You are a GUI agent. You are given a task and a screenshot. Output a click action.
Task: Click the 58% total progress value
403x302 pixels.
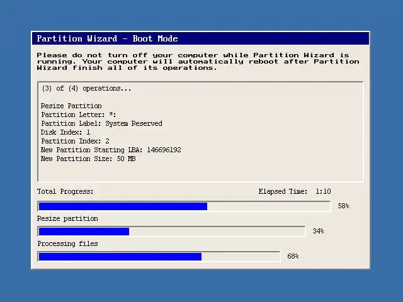[343, 206]
